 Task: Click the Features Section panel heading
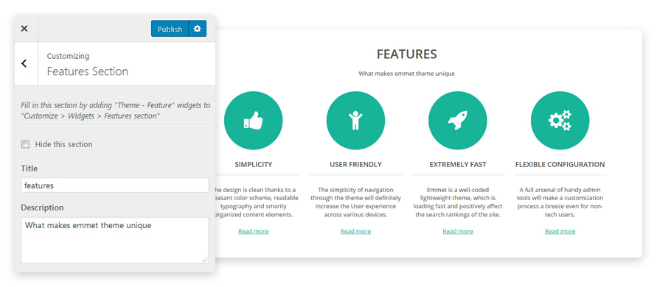click(x=88, y=71)
